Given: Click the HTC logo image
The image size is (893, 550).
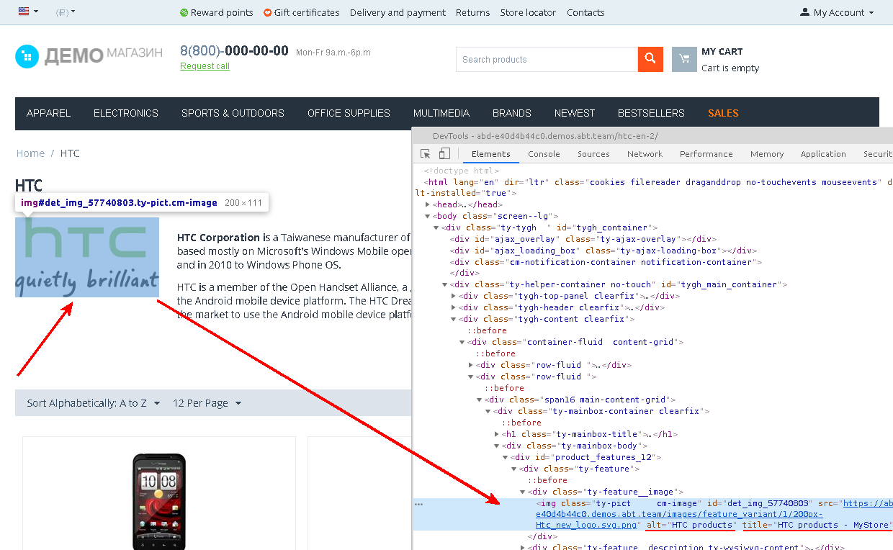Looking at the screenshot, I should click(x=87, y=257).
